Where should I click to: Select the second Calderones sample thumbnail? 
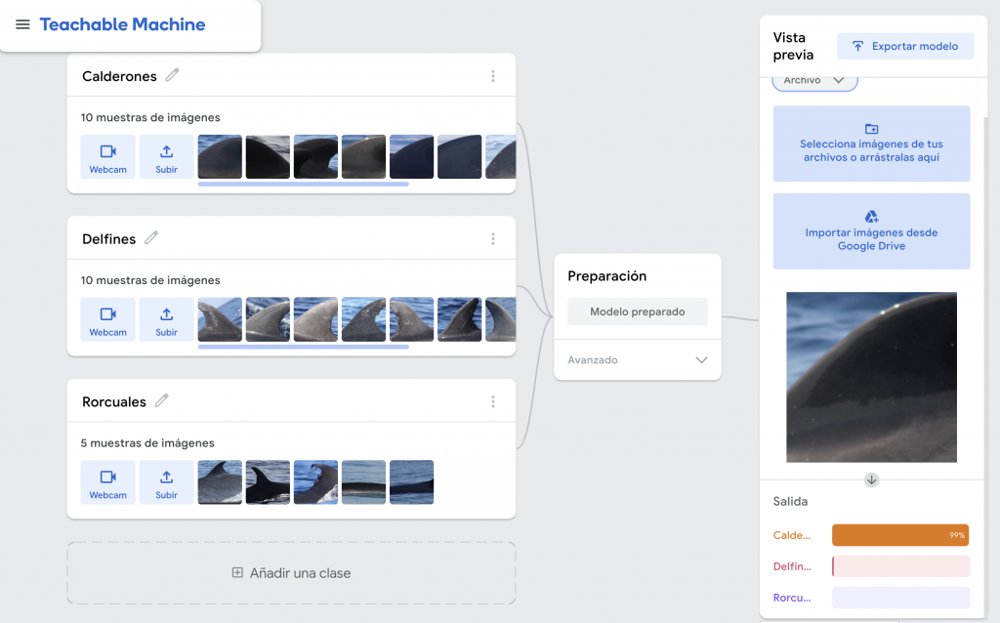click(268, 157)
